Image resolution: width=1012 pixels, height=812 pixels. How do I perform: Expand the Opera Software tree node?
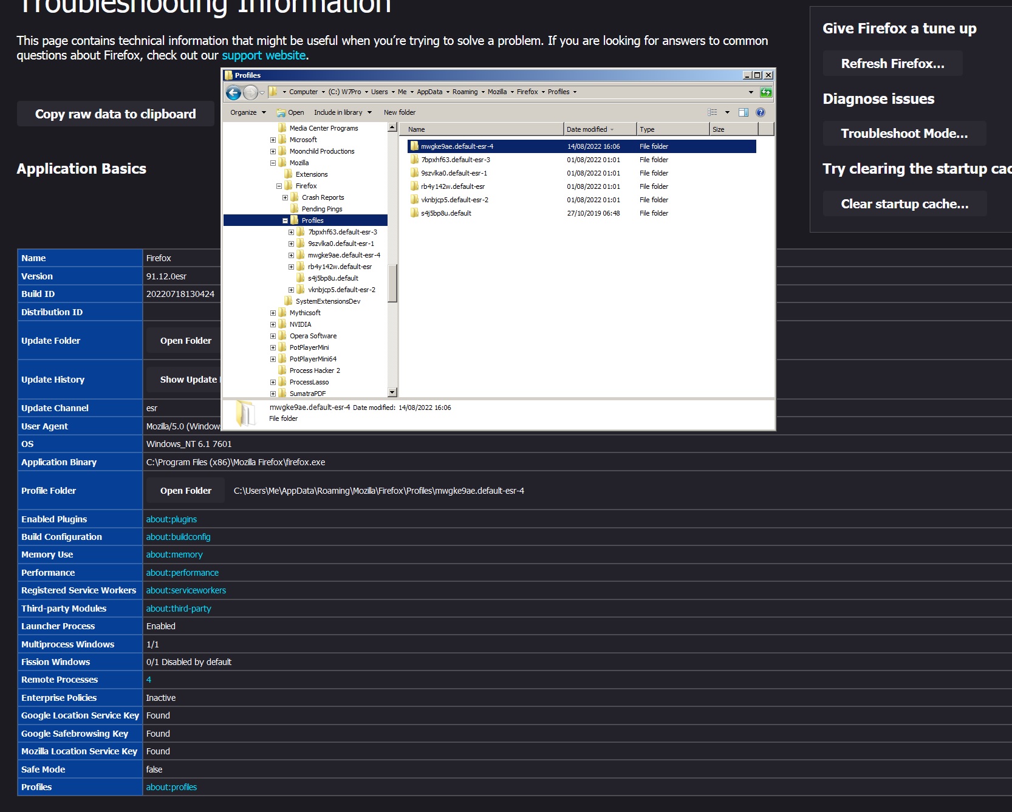tap(273, 336)
